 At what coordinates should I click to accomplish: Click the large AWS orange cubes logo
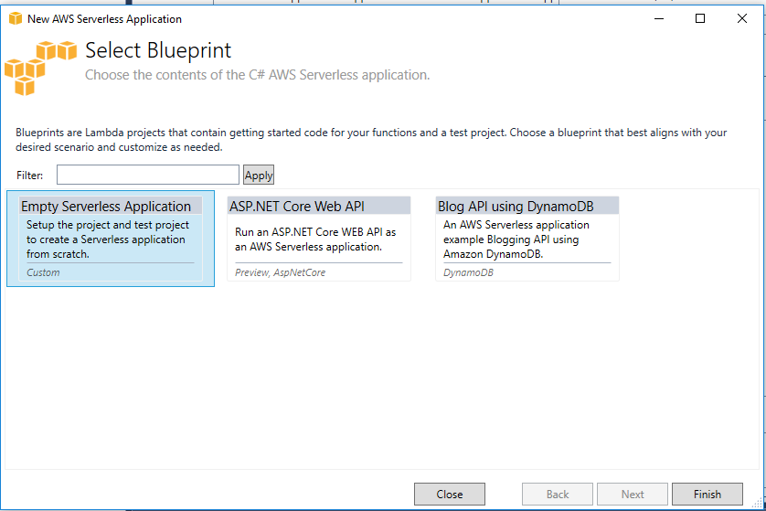[x=41, y=69]
